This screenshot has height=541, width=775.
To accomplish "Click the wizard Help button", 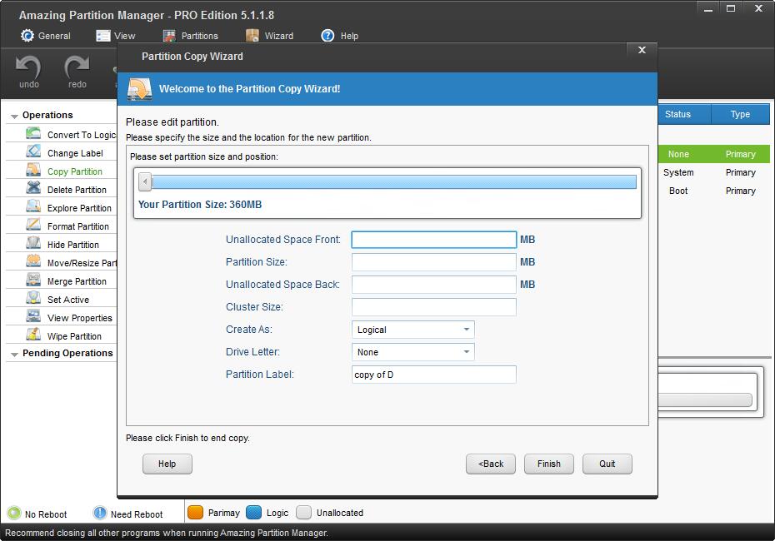I will pos(167,464).
